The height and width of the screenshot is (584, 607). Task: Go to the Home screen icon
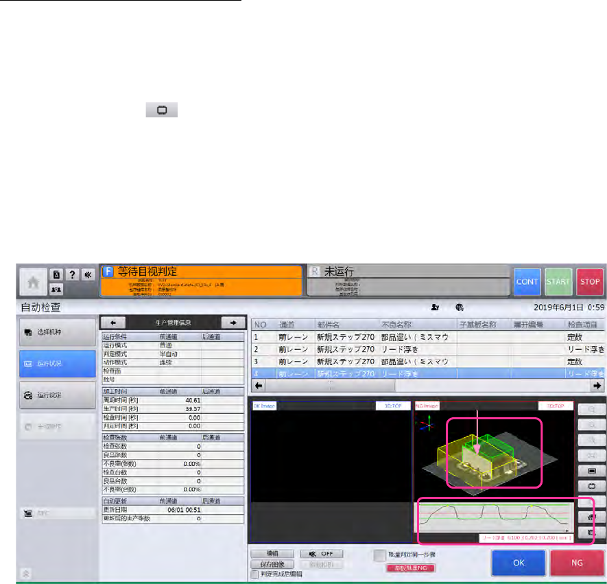(34, 282)
